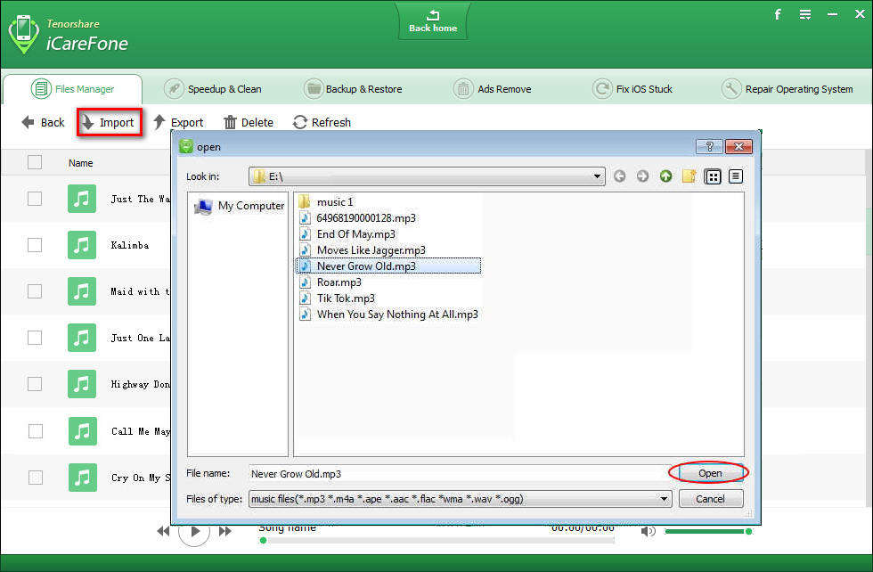This screenshot has width=873, height=572.
Task: Check the box for Cry On My song
Action: (35, 478)
